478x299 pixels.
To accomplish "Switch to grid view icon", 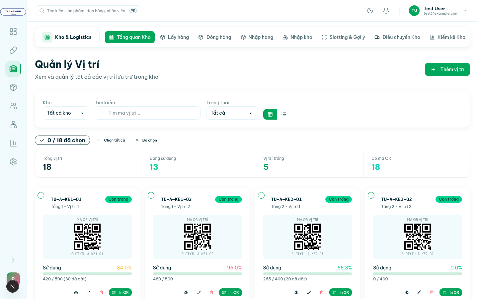I will click(270, 114).
